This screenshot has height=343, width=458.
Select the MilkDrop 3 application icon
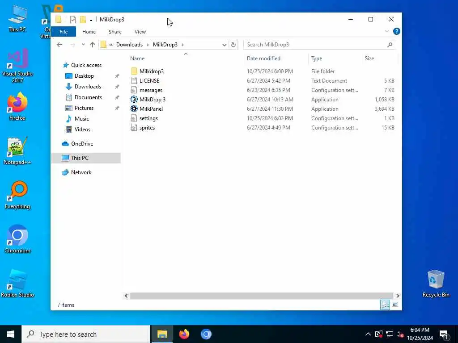(x=134, y=100)
